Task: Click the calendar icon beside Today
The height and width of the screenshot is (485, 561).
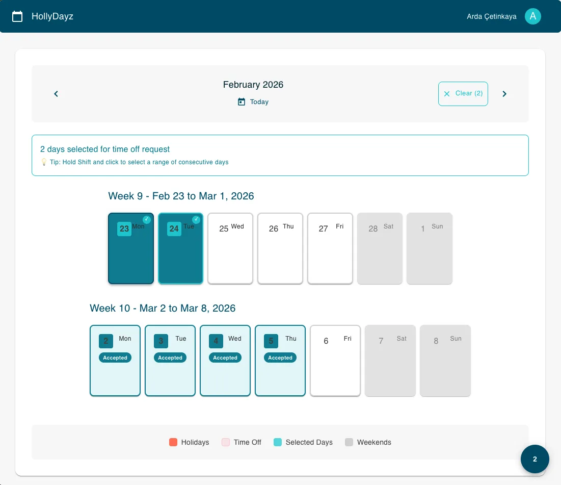Action: tap(242, 102)
